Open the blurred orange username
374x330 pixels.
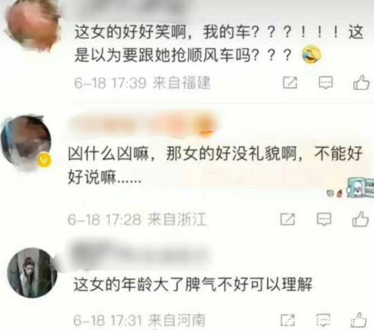[x=143, y=125]
